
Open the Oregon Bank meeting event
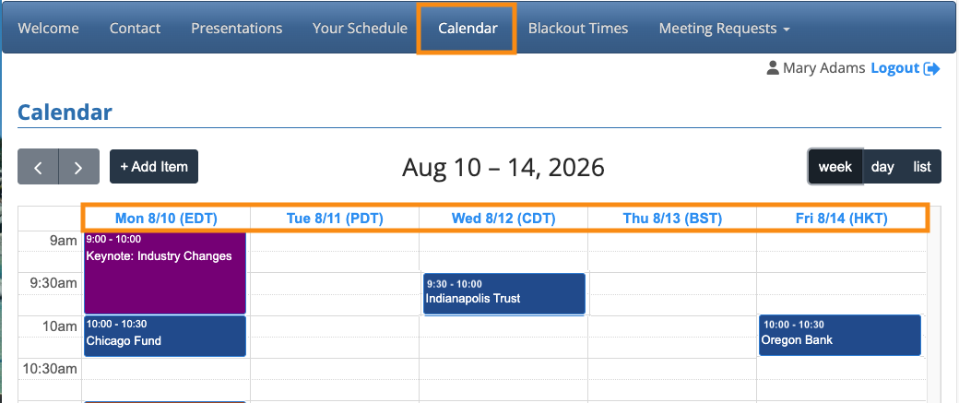coord(840,335)
